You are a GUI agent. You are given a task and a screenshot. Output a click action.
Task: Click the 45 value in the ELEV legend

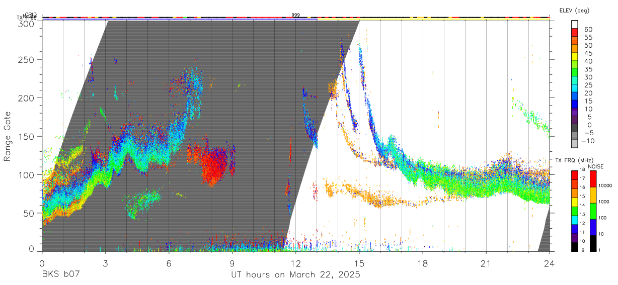pyautogui.click(x=587, y=53)
